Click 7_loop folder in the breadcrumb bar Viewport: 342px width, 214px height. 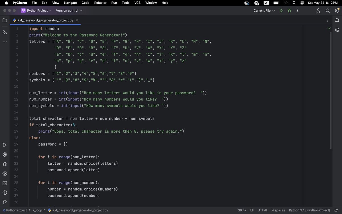point(36,210)
